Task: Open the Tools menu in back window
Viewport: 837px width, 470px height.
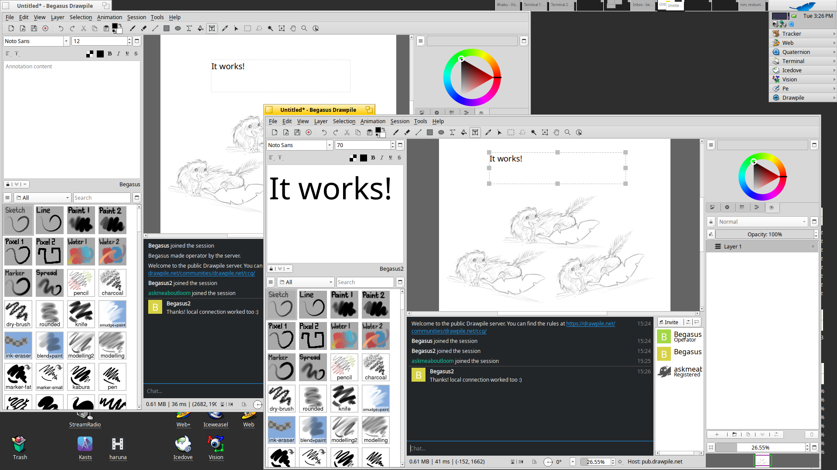Action: point(157,17)
